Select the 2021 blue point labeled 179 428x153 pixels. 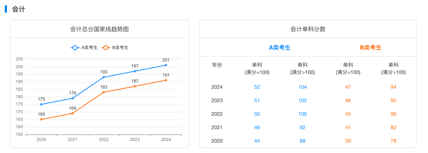pyautogui.click(x=73, y=98)
